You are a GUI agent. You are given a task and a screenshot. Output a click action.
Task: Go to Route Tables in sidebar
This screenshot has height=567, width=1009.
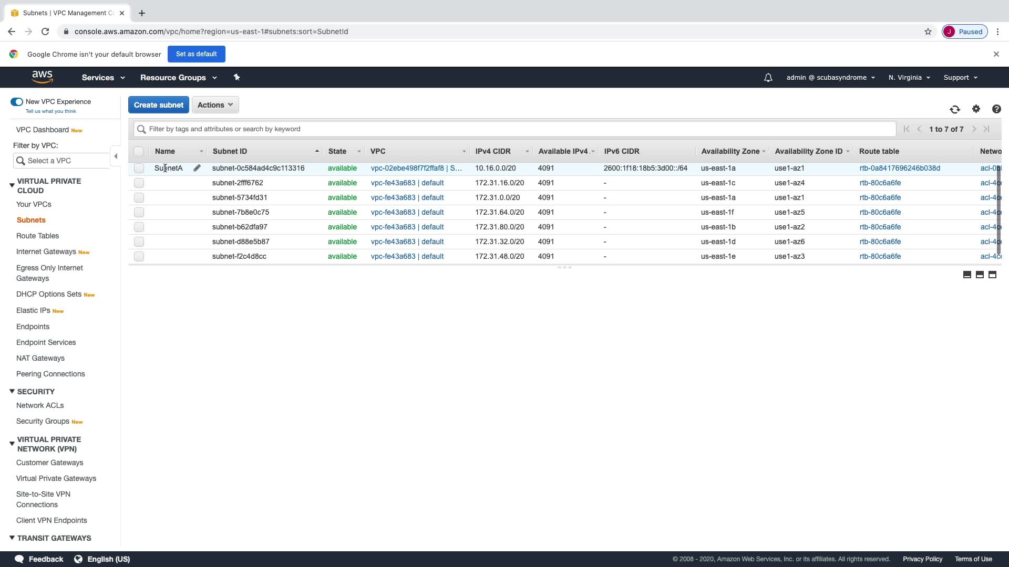click(x=37, y=236)
